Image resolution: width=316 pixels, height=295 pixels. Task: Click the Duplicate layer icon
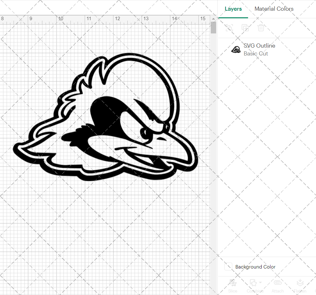[245, 28]
